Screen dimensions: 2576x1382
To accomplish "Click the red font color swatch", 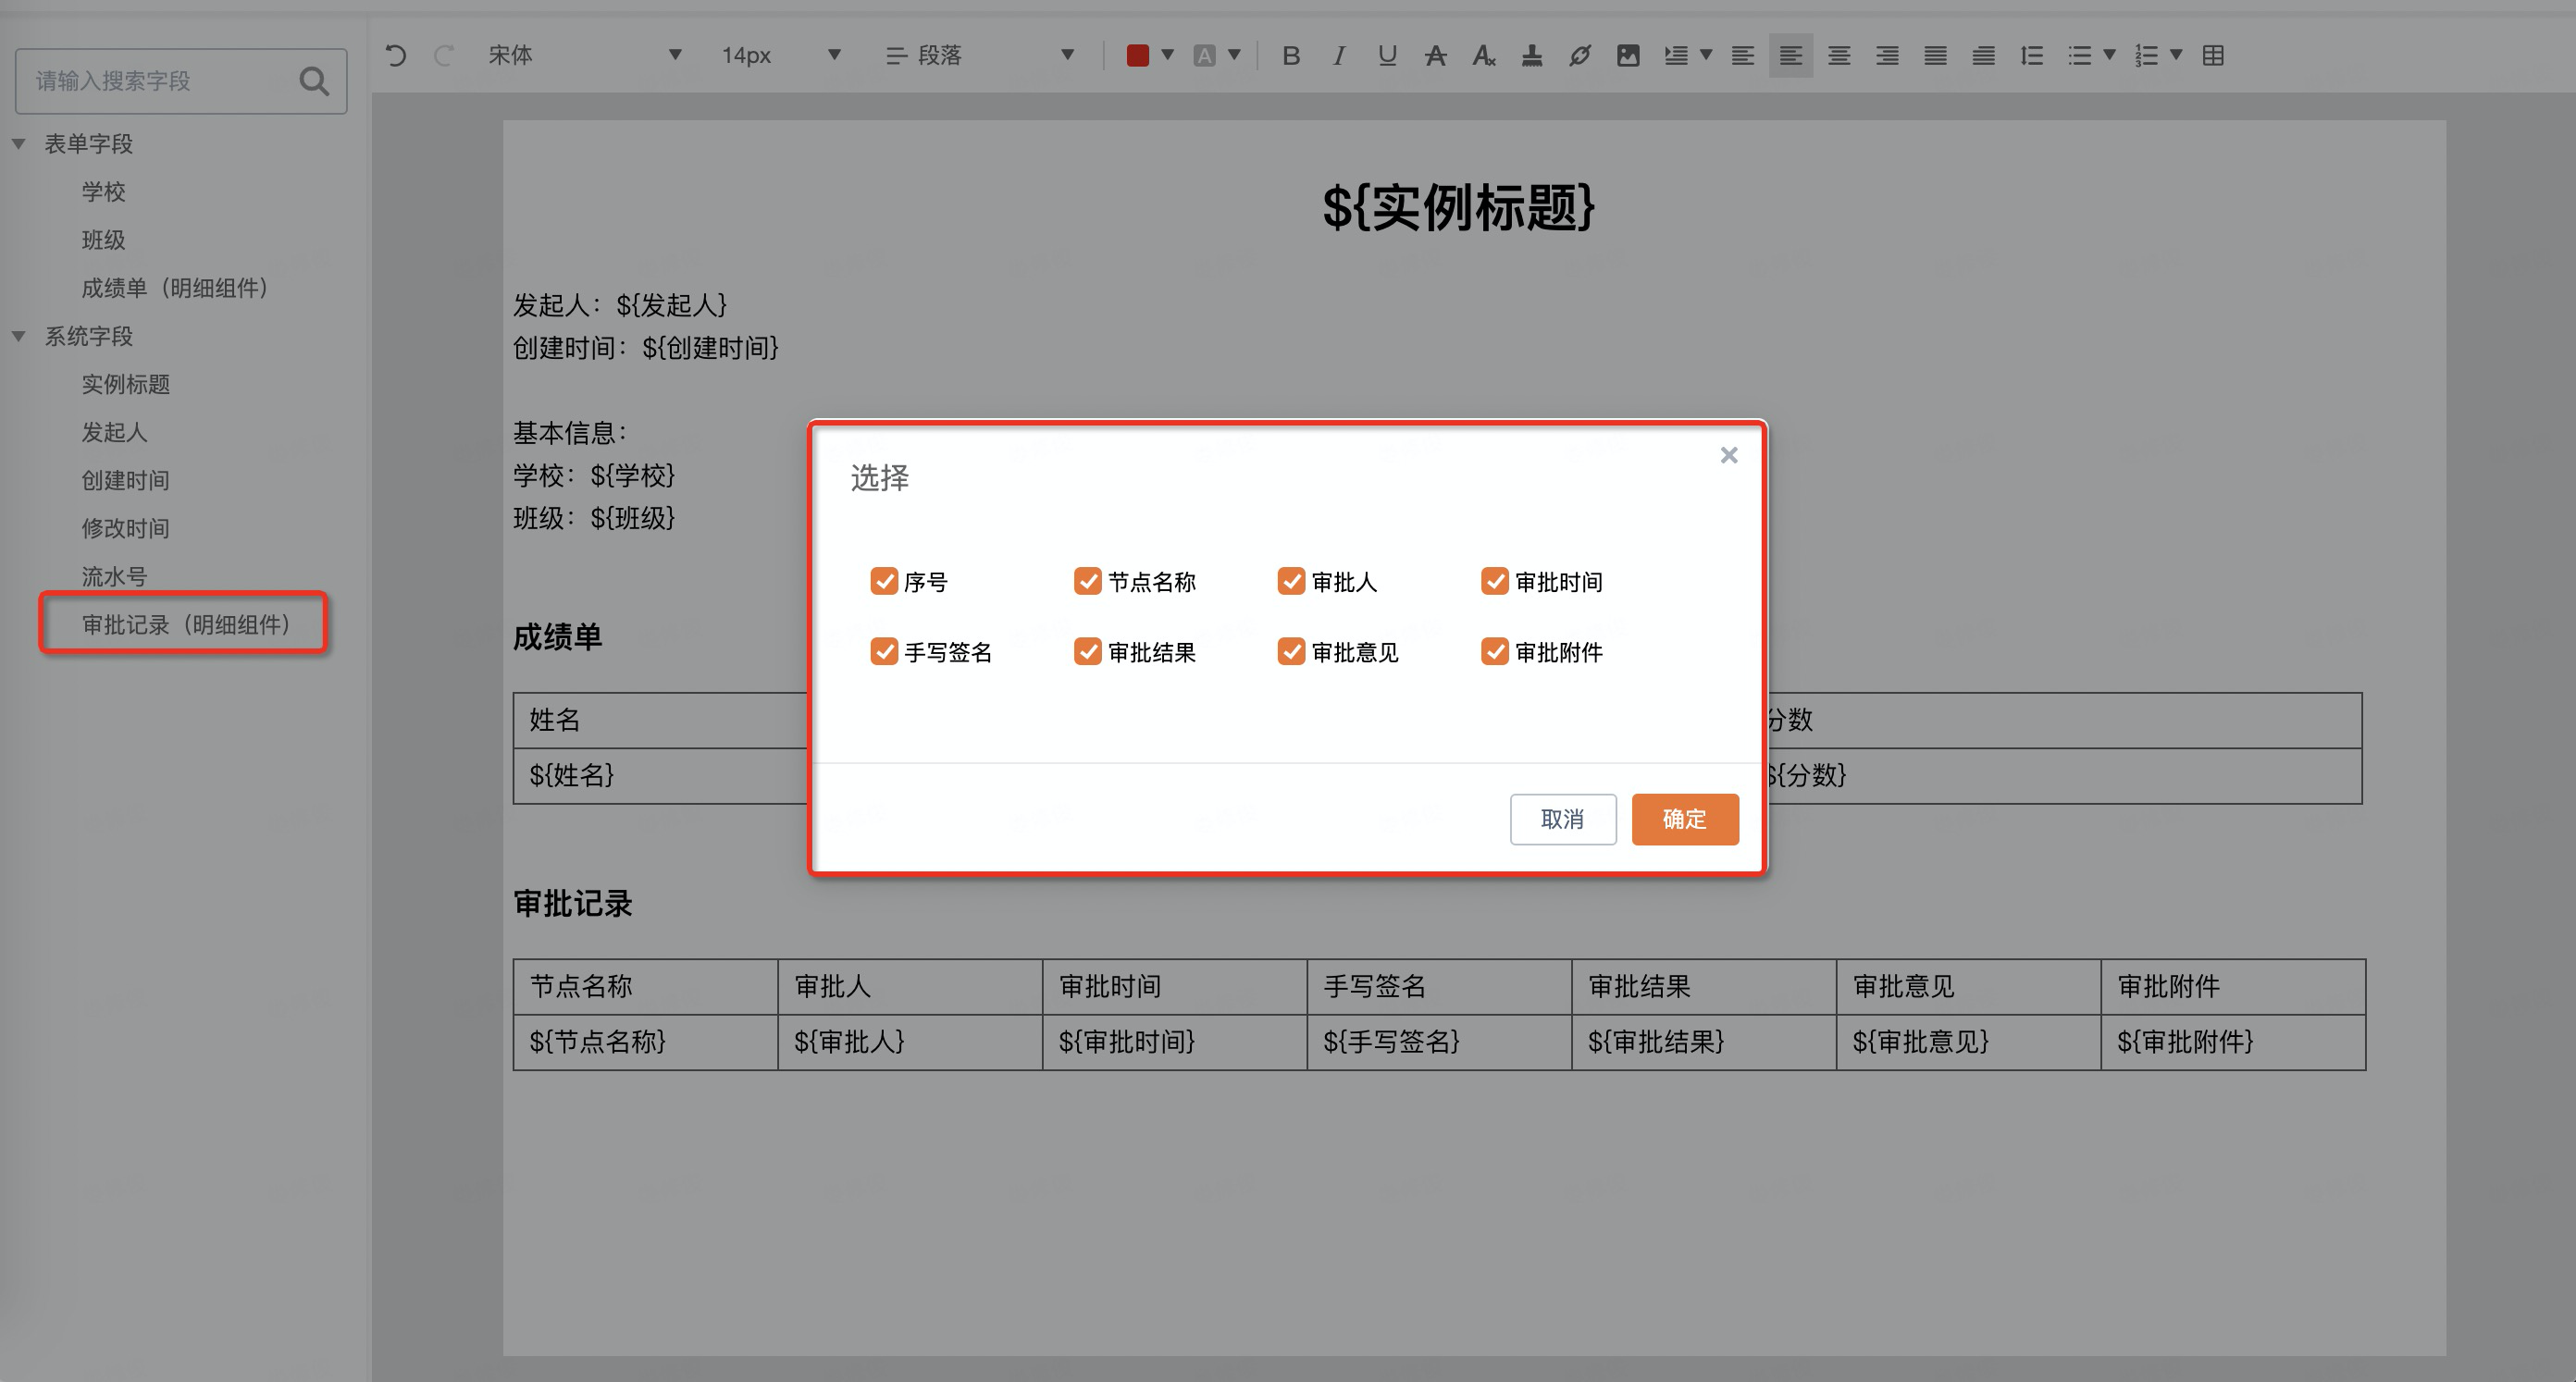I will tap(1137, 56).
